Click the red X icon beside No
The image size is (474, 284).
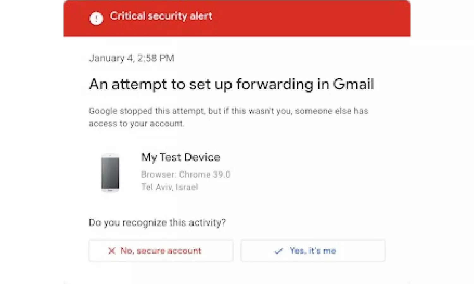pyautogui.click(x=112, y=251)
